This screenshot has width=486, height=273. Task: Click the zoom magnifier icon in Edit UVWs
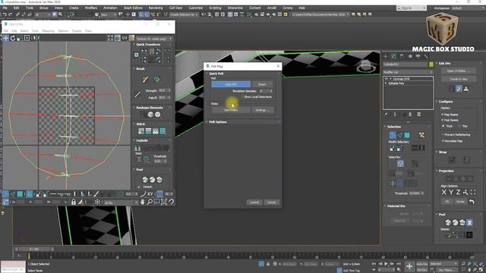pyautogui.click(x=150, y=202)
